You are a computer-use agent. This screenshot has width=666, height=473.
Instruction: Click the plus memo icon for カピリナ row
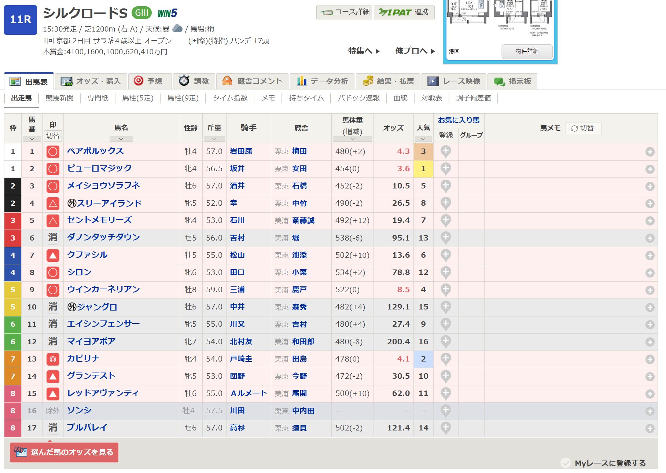coord(650,359)
